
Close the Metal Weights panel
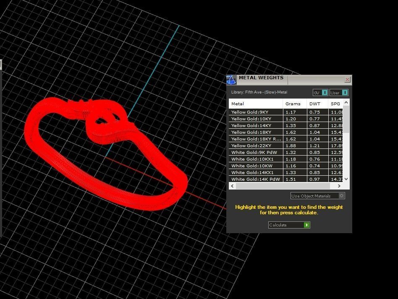coord(347,80)
